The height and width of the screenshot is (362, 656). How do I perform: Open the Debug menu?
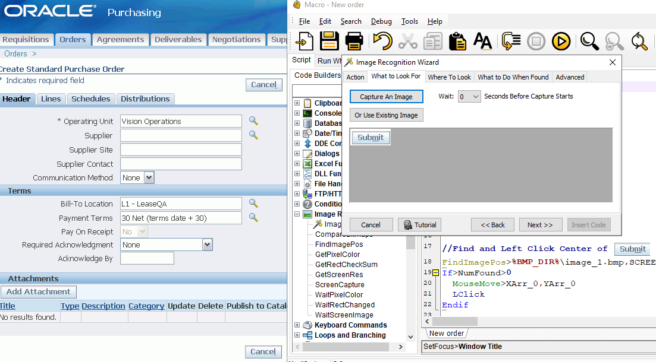(x=382, y=21)
